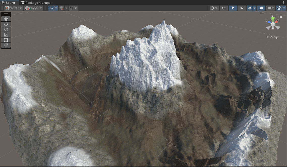Viewport: 287px width, 167px height.
Task: Switch to the Scene tab
Action: [8, 3]
